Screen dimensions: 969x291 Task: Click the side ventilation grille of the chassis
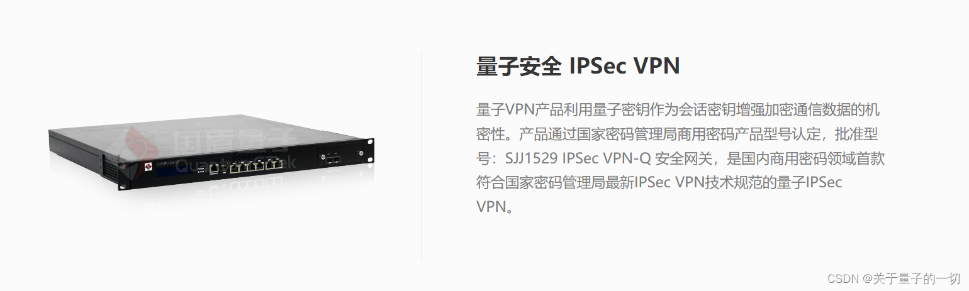tap(109, 171)
